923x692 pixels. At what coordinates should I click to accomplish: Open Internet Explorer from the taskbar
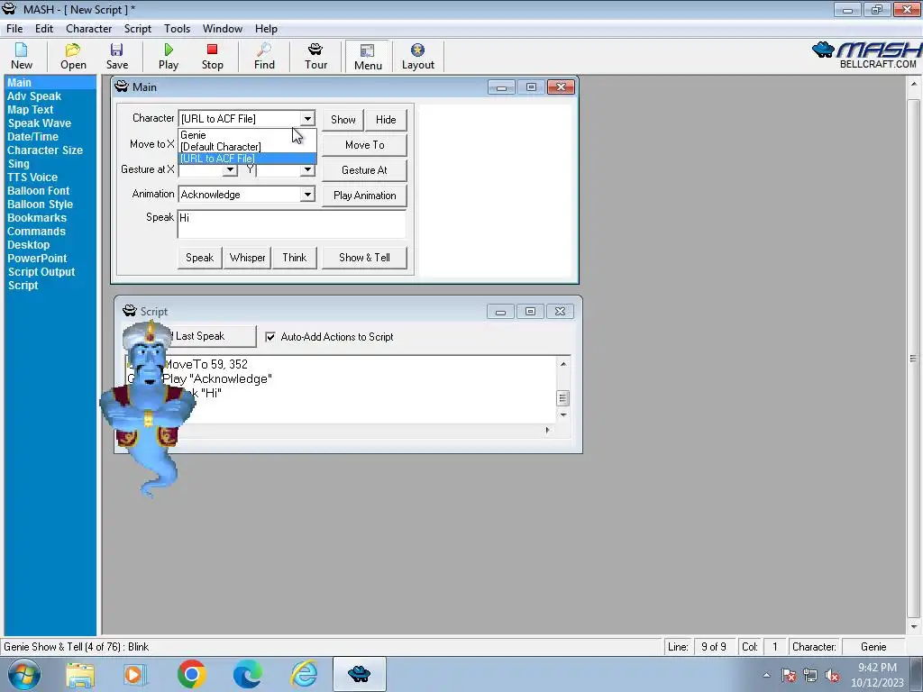[305, 674]
